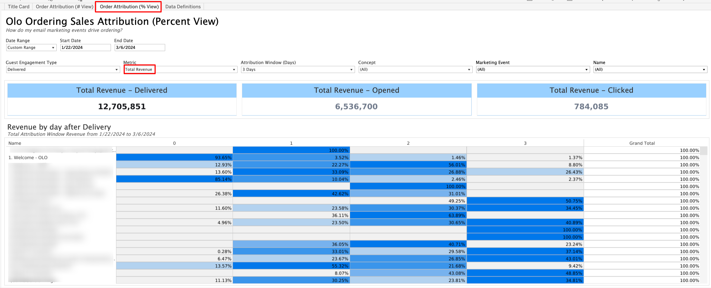This screenshot has width=711, height=288.
Task: Select the 55.32% cell
Action: (x=292, y=266)
